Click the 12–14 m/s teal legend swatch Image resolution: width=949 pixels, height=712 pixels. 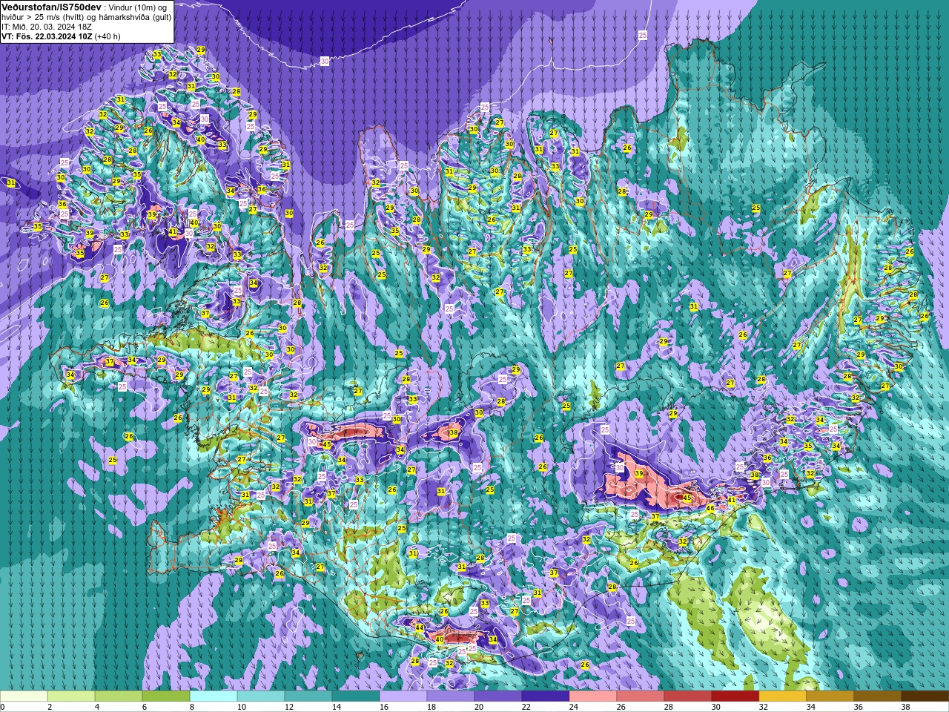point(308,696)
